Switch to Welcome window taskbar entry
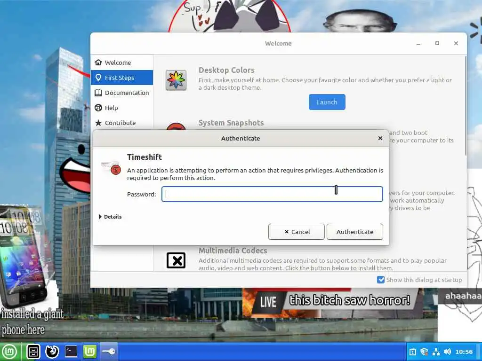Viewport: 482px width, 361px height. pyautogui.click(x=90, y=352)
